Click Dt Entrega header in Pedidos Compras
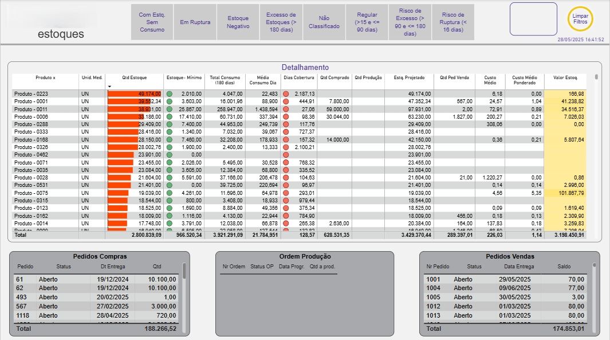 (x=113, y=267)
